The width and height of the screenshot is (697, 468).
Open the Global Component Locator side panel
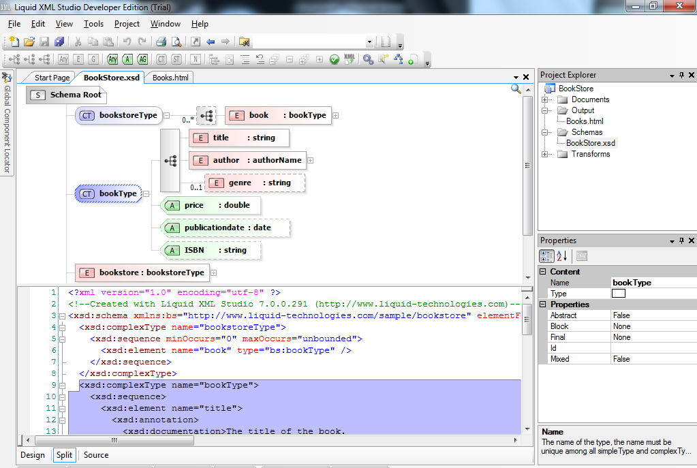[7, 123]
